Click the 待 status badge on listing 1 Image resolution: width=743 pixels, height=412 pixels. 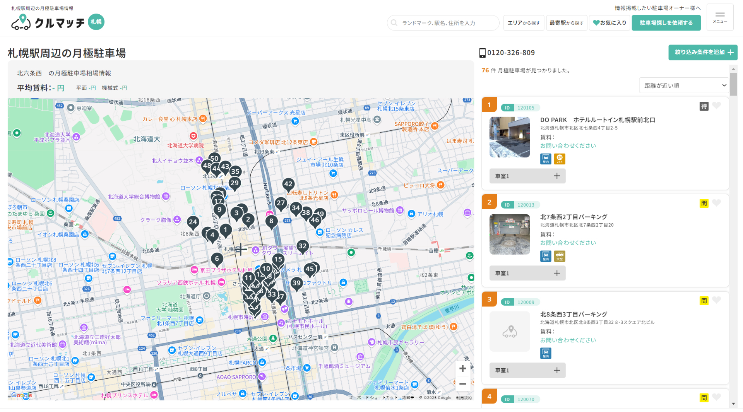(x=704, y=106)
